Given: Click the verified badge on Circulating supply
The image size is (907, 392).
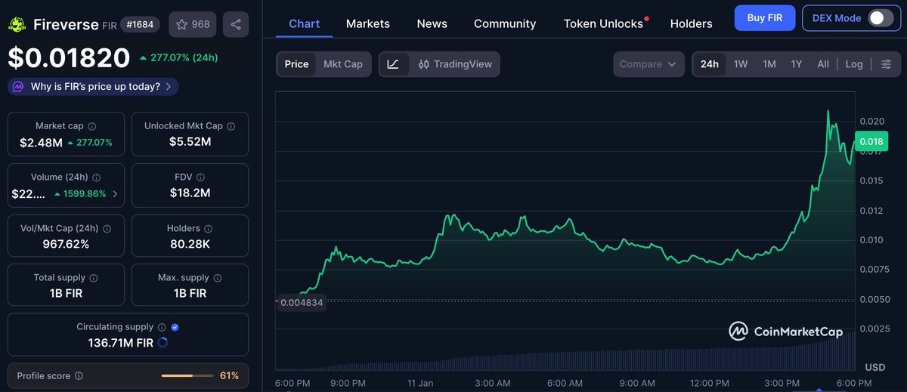Looking at the screenshot, I should click(x=175, y=327).
